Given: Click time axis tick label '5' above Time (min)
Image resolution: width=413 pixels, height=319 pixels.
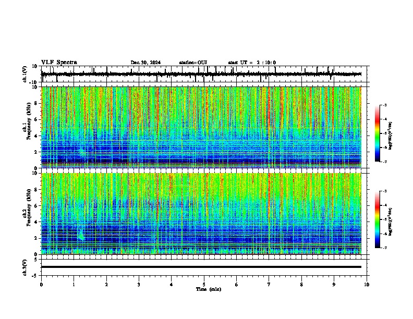Looking at the screenshot, I should [204, 285].
